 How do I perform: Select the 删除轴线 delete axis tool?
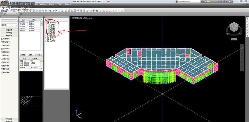5,55
